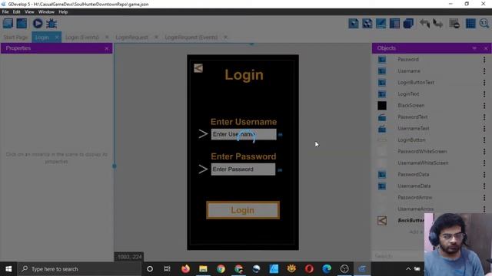Open the layers editor toolbar icon
The image size is (492, 276).
pyautogui.click(x=408, y=24)
